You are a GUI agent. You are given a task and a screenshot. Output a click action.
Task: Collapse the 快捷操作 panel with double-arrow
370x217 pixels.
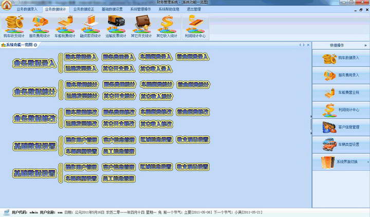point(365,45)
